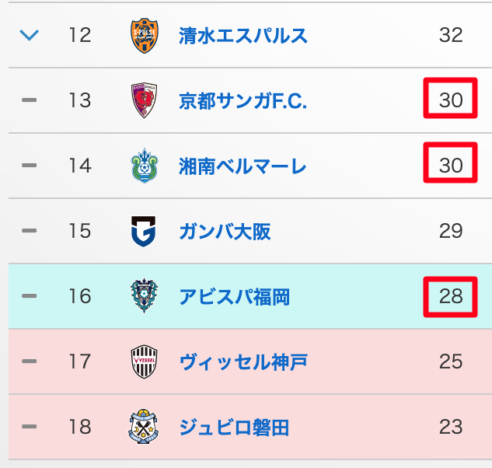Select the アビスパ福岡 team name
The height and width of the screenshot is (468, 492).
[x=234, y=297]
